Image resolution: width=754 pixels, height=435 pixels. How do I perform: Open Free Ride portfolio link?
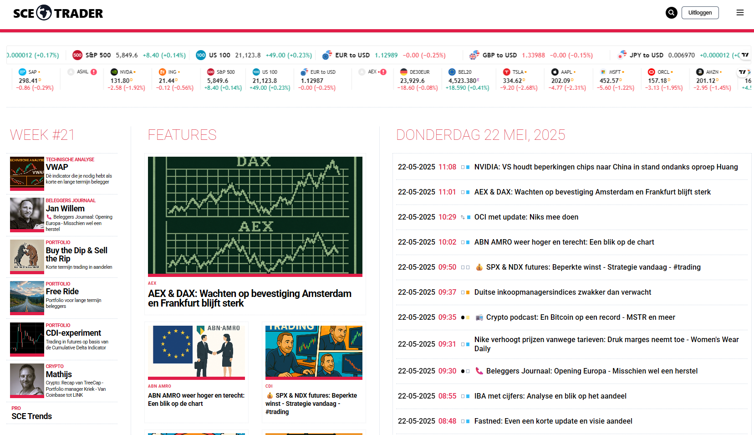coord(62,291)
